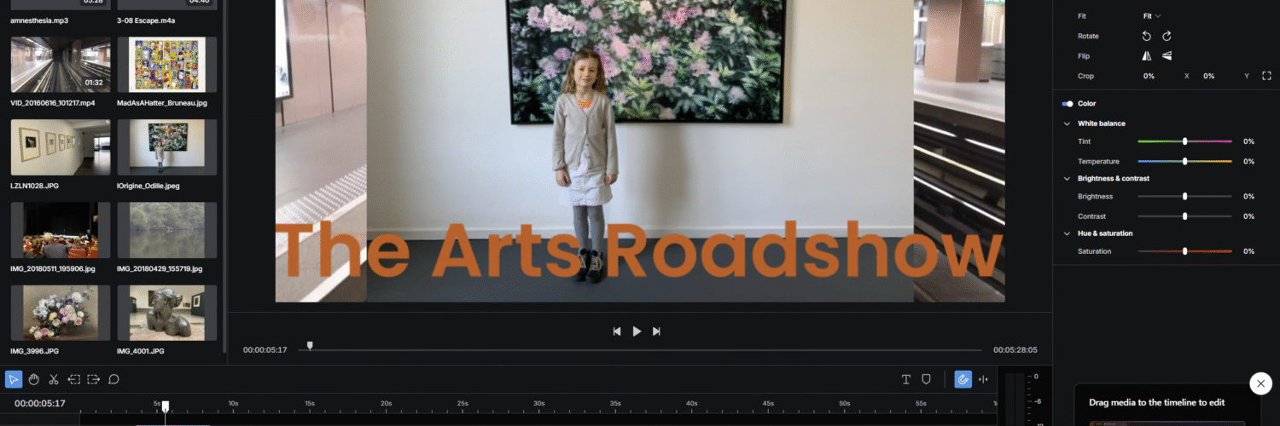Click the Contrast slider handle
Screen dimensions: 1280x426
(1184, 216)
